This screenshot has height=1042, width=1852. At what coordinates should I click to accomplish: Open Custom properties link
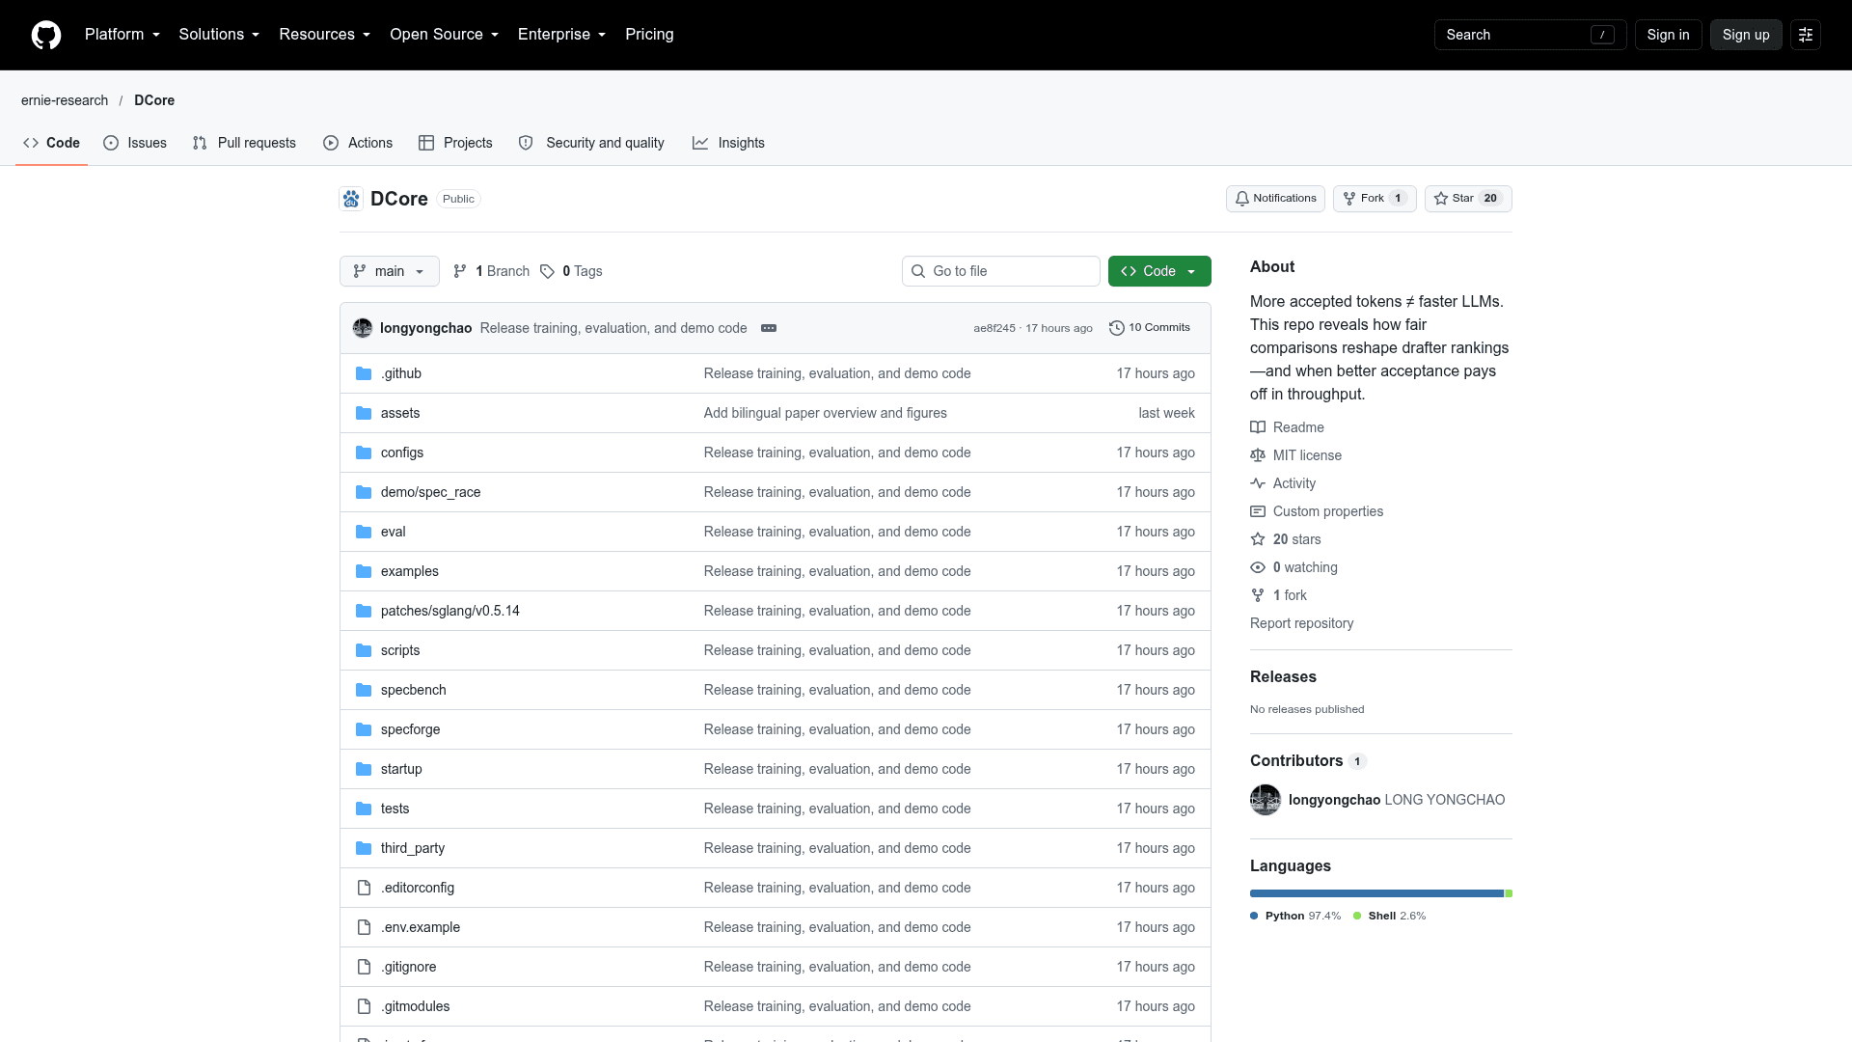[x=1317, y=511]
